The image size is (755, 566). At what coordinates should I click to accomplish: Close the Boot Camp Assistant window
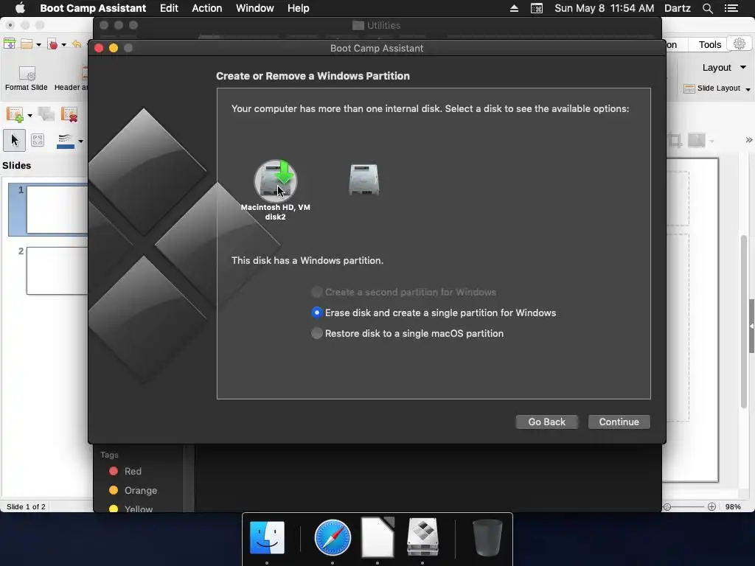(x=99, y=48)
